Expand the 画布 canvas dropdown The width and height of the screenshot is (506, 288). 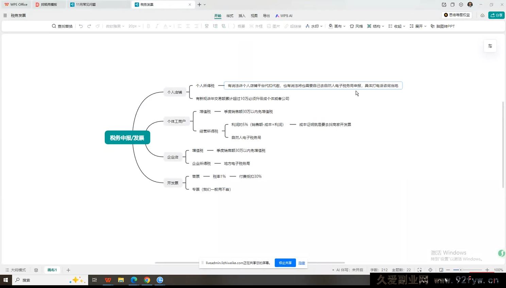pos(337,26)
